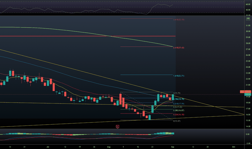Image resolution: width=252 pixels, height=149 pixels.
Task: Click the 31.00 price axis label
Action: (x=248, y=25)
